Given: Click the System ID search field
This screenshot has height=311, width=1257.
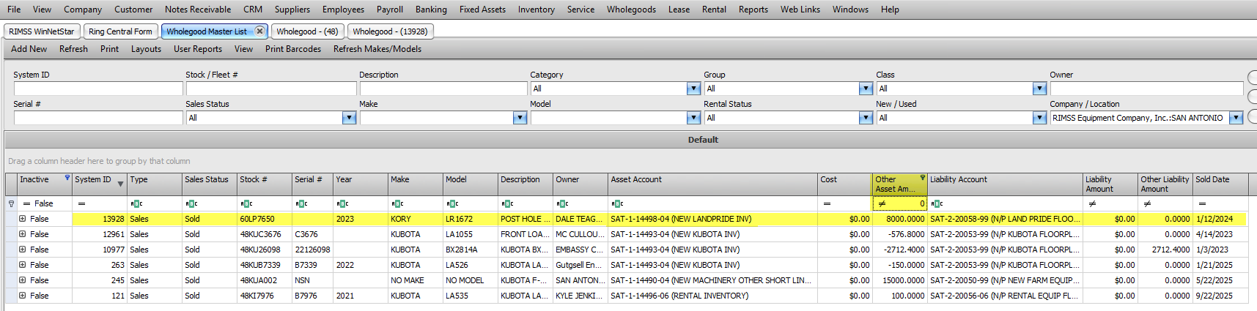Looking at the screenshot, I should pyautogui.click(x=98, y=89).
